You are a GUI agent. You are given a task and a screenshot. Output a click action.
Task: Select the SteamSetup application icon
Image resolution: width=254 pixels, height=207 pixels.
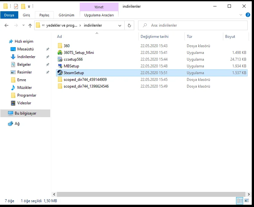60,73
